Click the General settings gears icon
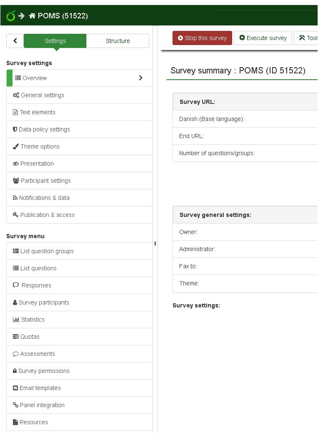The height and width of the screenshot is (433, 318). 16,95
